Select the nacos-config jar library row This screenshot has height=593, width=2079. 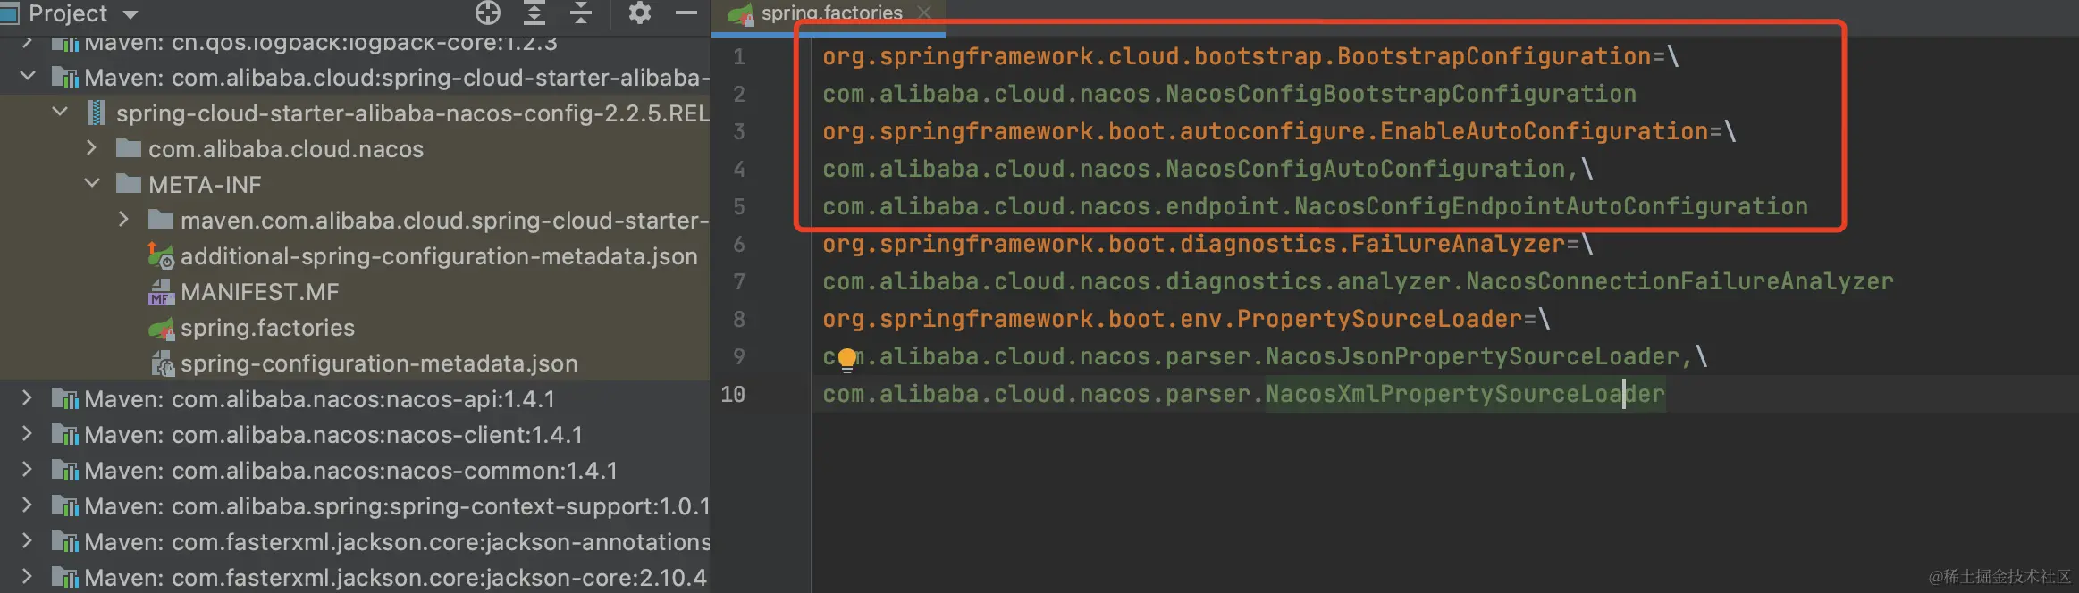[355, 113]
